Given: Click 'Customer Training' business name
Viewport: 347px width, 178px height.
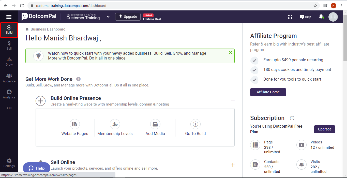Looking at the screenshot, I should pyautogui.click(x=83, y=18).
